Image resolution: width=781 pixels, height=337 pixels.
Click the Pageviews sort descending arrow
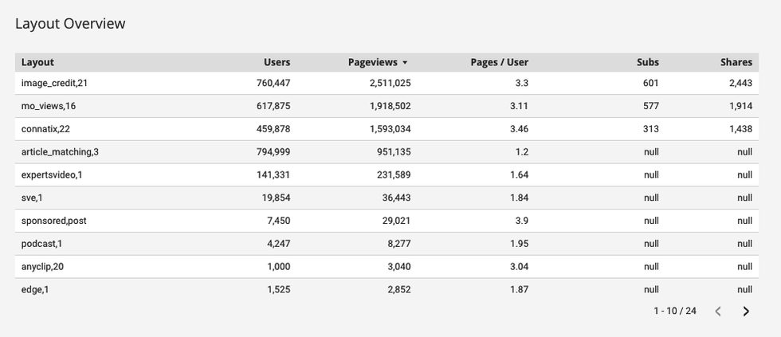click(405, 62)
